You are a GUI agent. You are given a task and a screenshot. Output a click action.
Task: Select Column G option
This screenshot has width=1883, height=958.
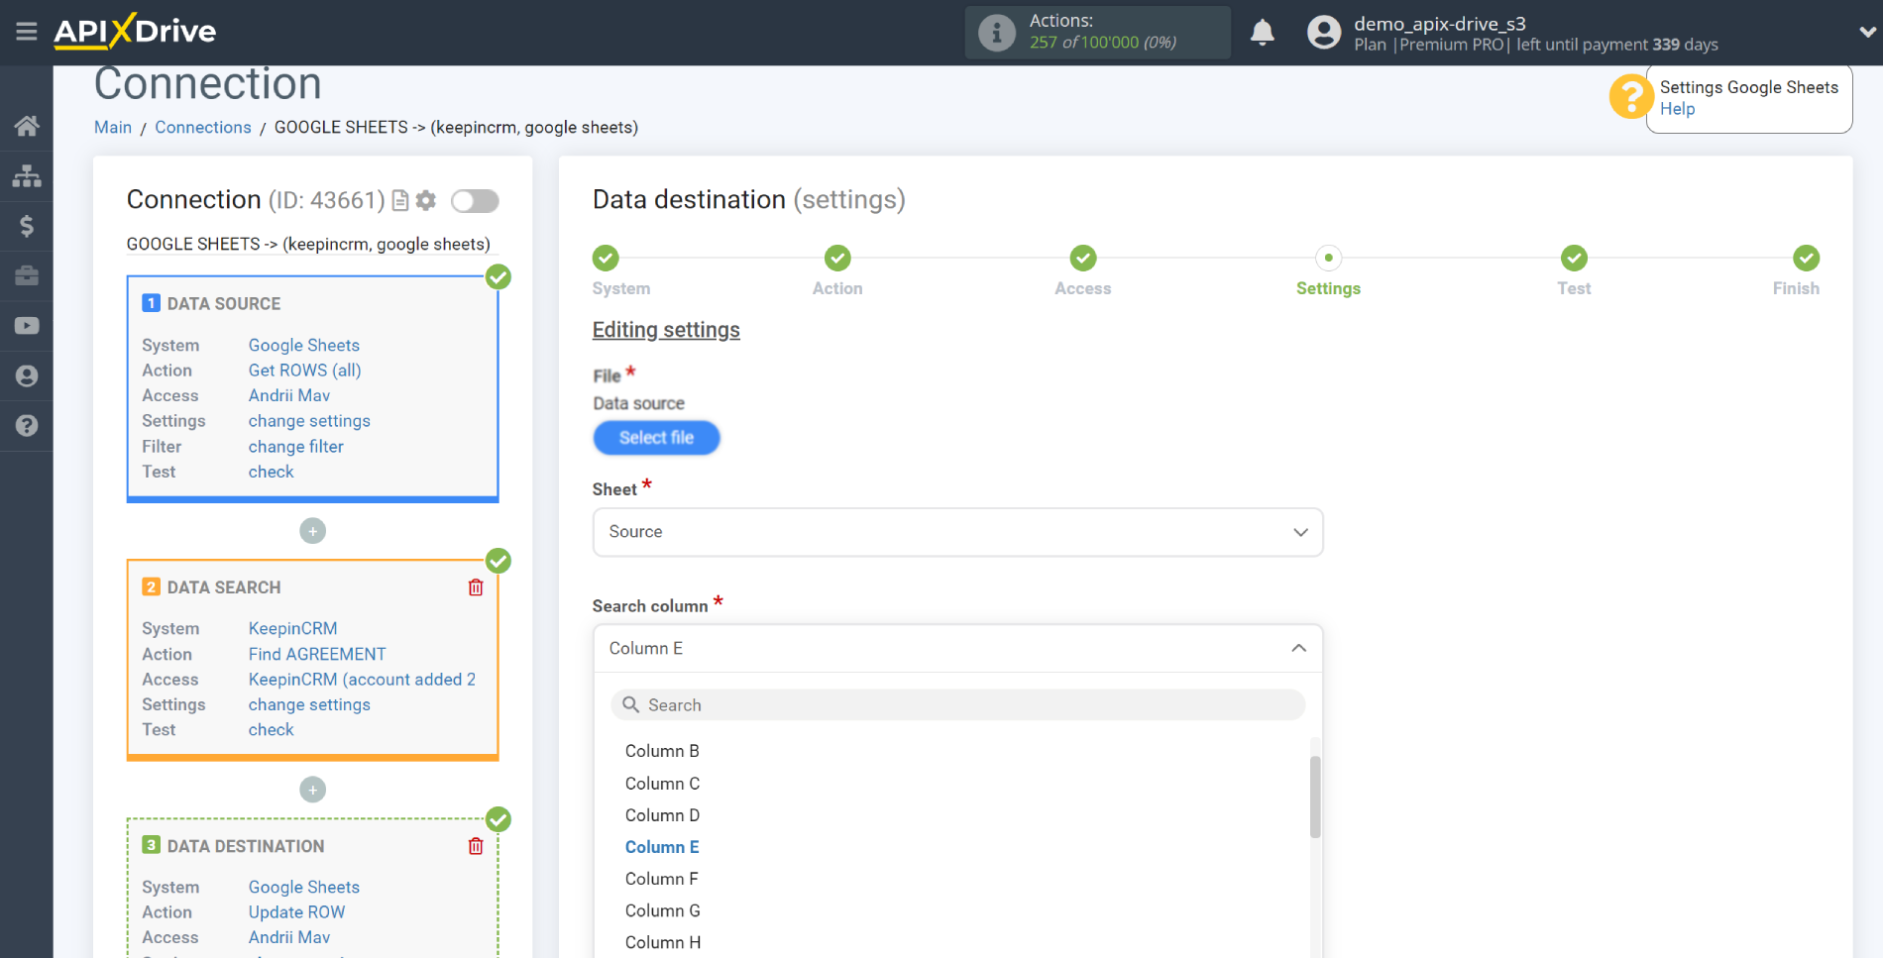click(x=662, y=910)
